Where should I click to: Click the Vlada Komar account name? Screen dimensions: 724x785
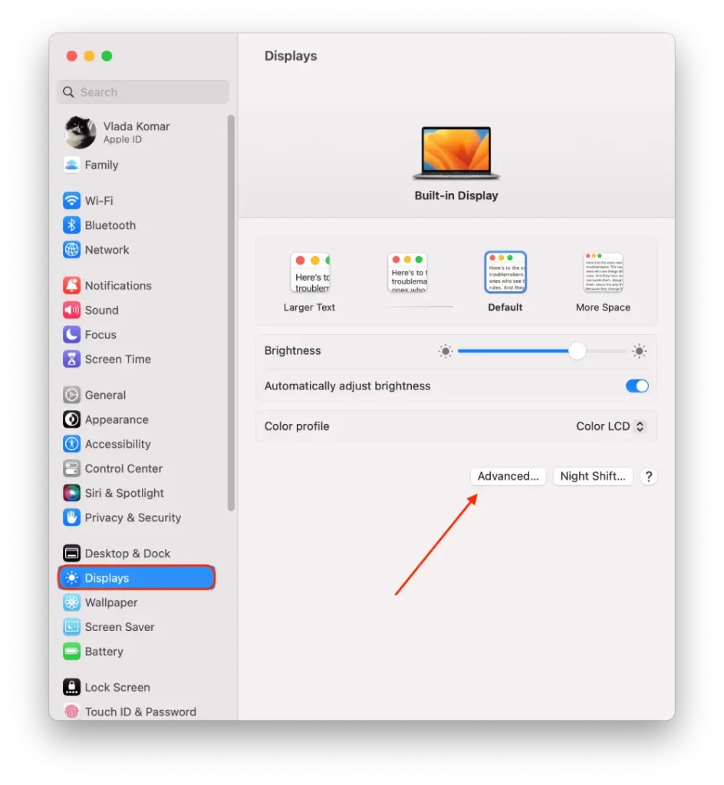(137, 126)
